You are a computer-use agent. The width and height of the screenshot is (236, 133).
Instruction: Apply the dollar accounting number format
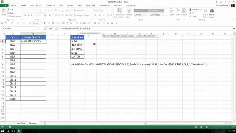[95, 15]
